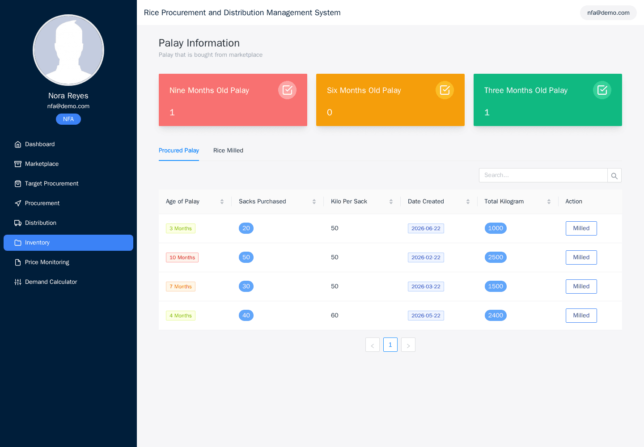Click sacks purchased badge 20
Image resolution: width=644 pixels, height=447 pixels.
[x=246, y=228]
